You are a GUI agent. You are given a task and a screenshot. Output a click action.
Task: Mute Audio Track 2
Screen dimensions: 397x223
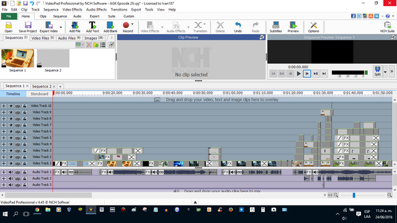tap(11, 178)
